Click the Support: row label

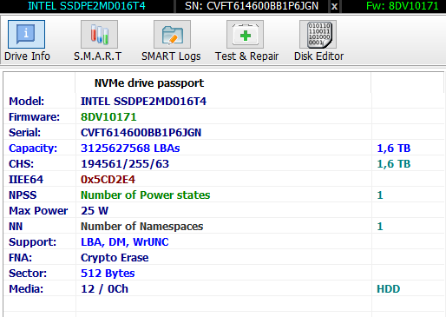[32, 242]
